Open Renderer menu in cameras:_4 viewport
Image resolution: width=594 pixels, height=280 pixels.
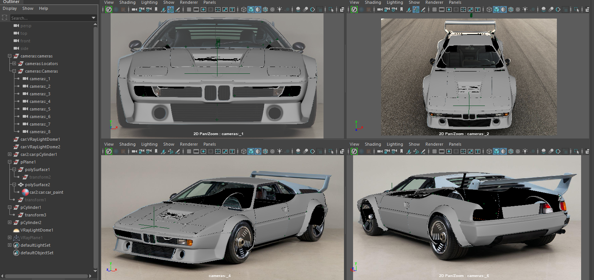(x=189, y=144)
